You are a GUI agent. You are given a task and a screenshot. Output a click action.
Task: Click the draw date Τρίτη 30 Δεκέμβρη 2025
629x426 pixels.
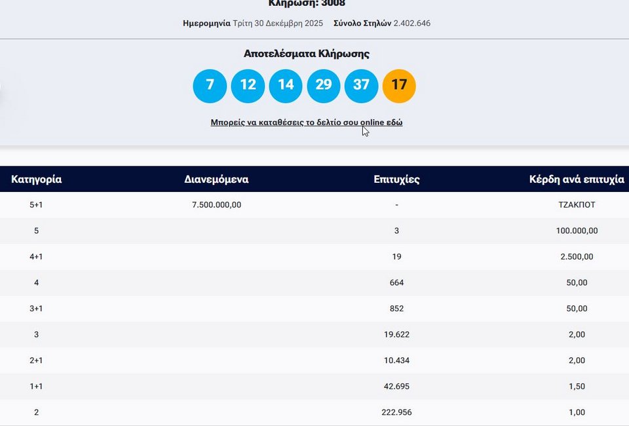pyautogui.click(x=278, y=24)
